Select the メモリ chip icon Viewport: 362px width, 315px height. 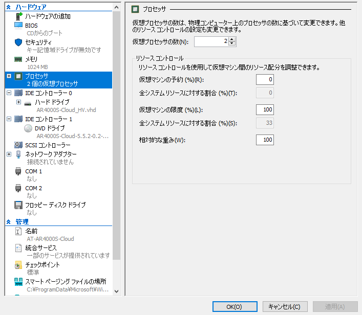(18, 59)
